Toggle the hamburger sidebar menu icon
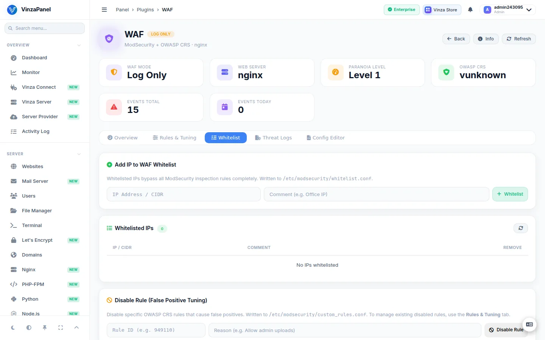545x340 pixels. point(104,10)
